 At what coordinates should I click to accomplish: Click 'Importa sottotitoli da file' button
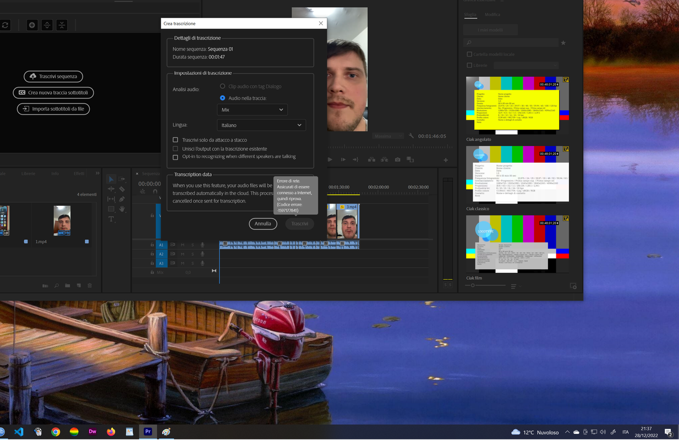pyautogui.click(x=53, y=109)
